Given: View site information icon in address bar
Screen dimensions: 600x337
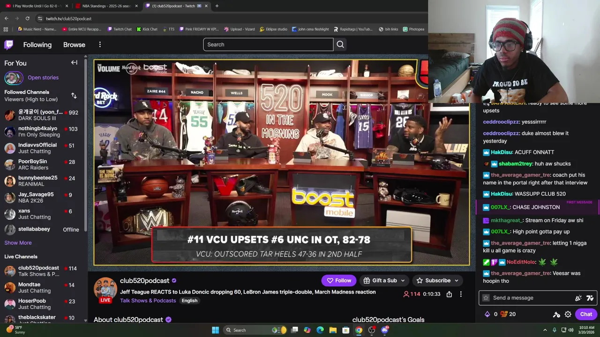Looking at the screenshot, I should [x=40, y=18].
